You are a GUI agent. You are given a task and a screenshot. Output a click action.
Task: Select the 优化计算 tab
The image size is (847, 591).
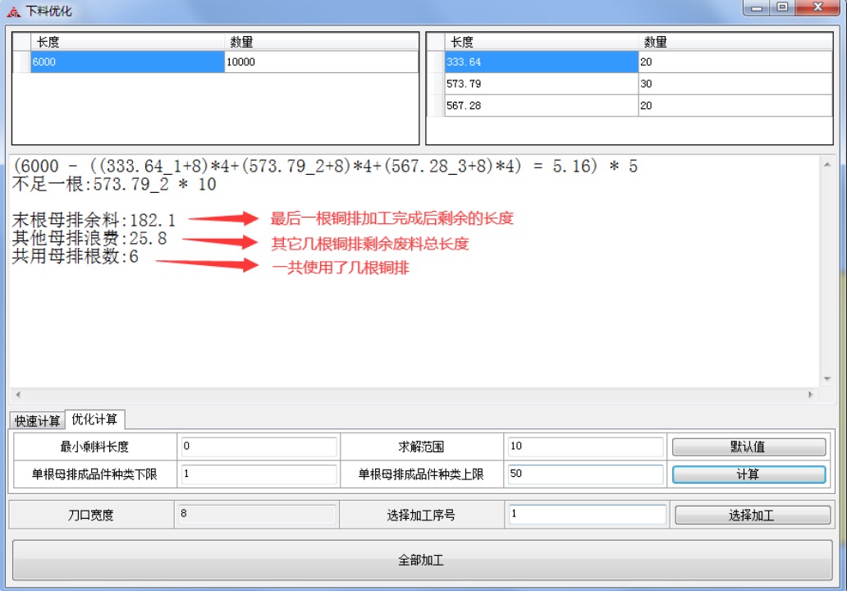[x=94, y=419]
